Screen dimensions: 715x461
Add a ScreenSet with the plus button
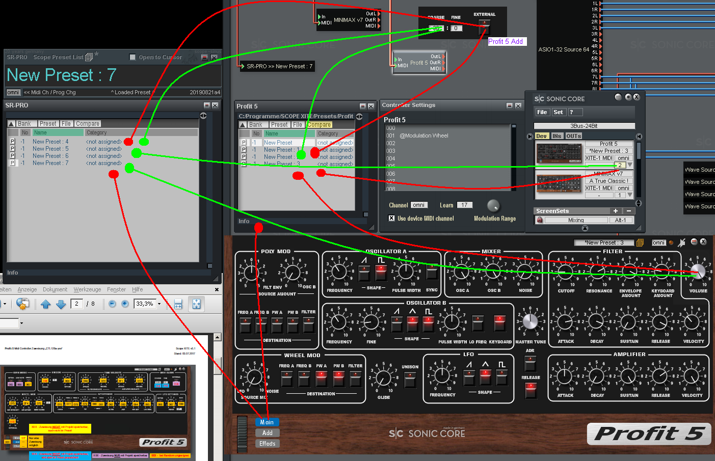tap(616, 211)
